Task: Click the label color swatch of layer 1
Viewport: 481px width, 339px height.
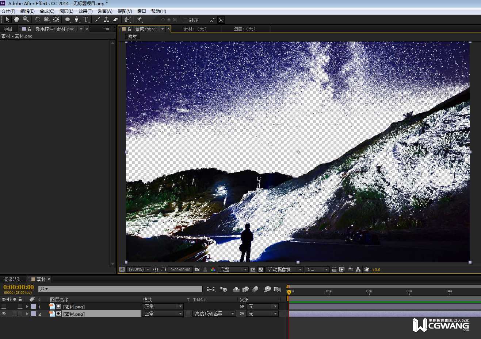Action: click(x=33, y=307)
